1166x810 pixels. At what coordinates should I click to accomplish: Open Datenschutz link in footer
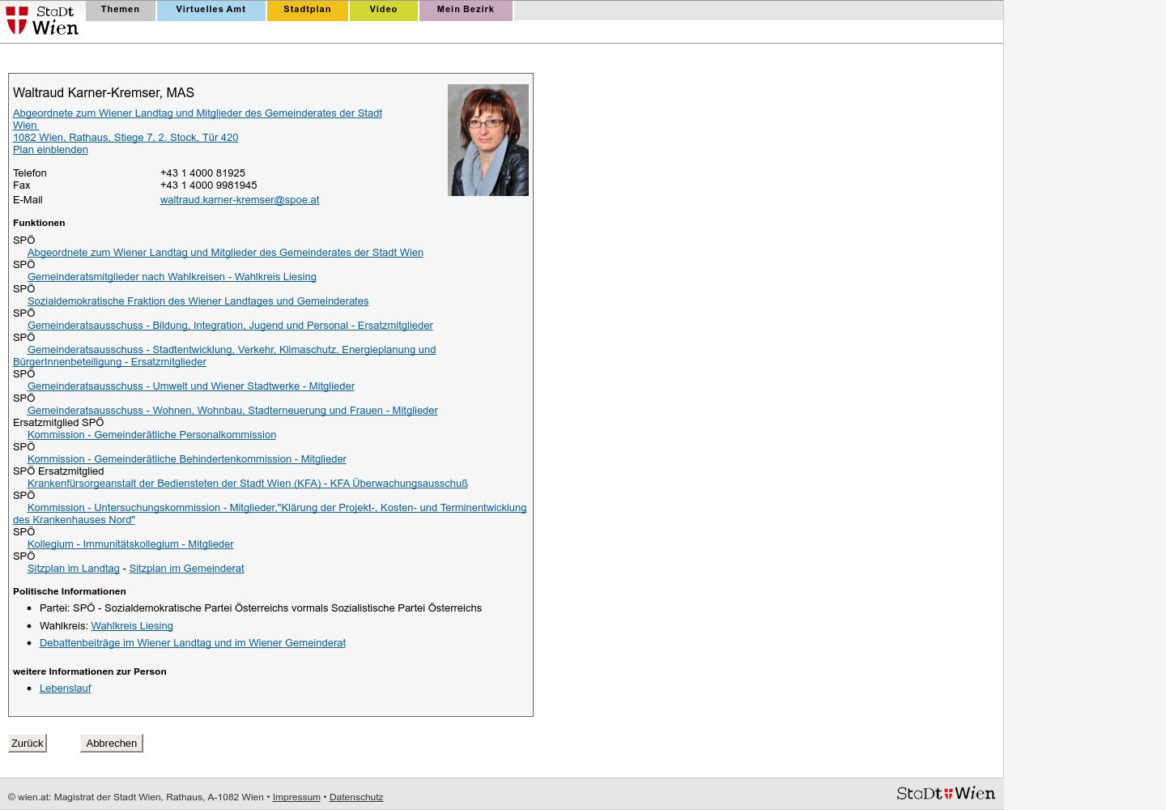pos(356,797)
